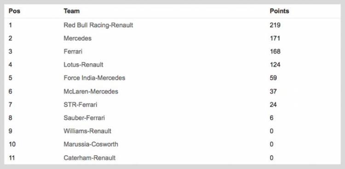Click the Points column header
The height and width of the screenshot is (169, 345).
(x=279, y=11)
